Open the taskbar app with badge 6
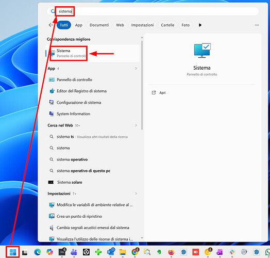The height and width of the screenshot is (258, 270). (x=62, y=252)
